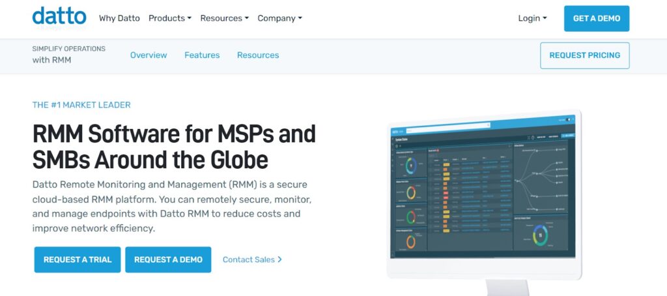The height and width of the screenshot is (296, 667).
Task: Open the Login dropdown
Action: (x=532, y=18)
